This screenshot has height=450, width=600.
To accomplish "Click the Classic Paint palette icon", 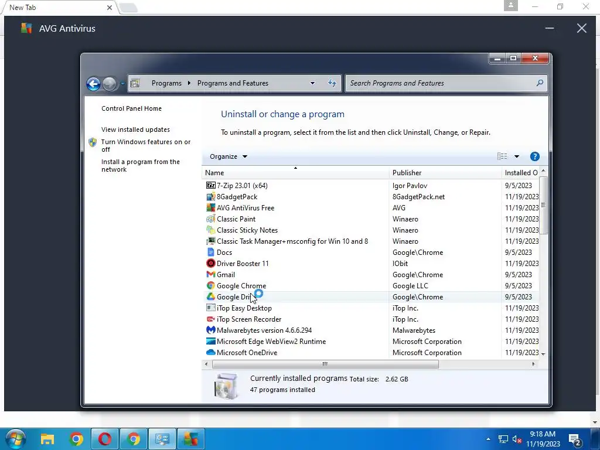I will coord(210,219).
